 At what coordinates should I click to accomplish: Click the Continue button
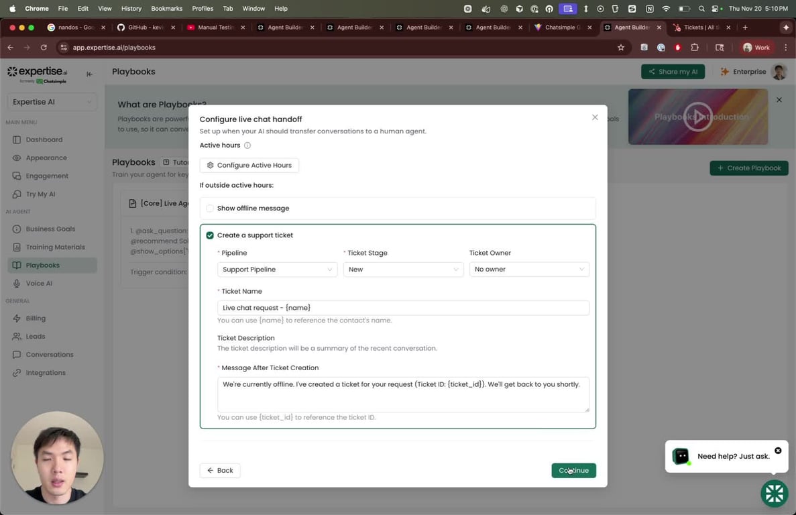[x=573, y=470]
